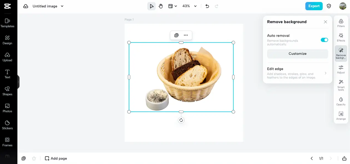Open the Upload panel
This screenshot has width=350, height=164.
point(7,57)
